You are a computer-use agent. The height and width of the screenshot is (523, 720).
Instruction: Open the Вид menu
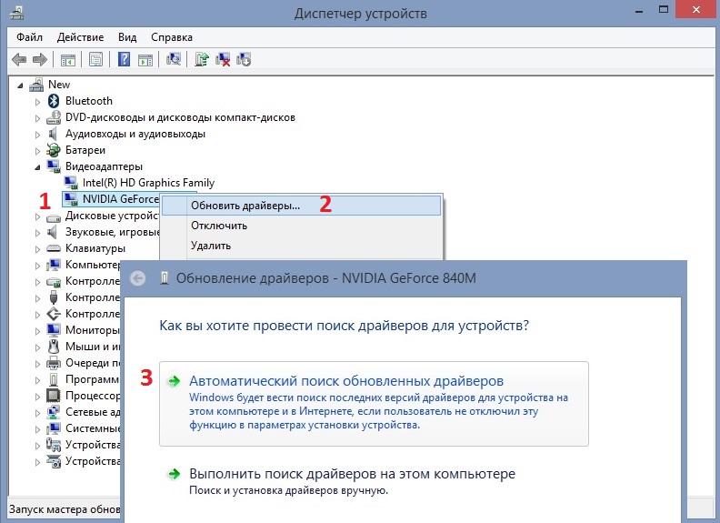pyautogui.click(x=127, y=37)
